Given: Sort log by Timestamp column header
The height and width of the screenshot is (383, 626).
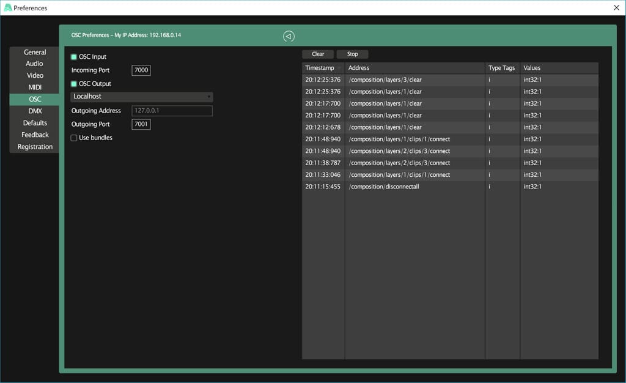Looking at the screenshot, I should 323,68.
